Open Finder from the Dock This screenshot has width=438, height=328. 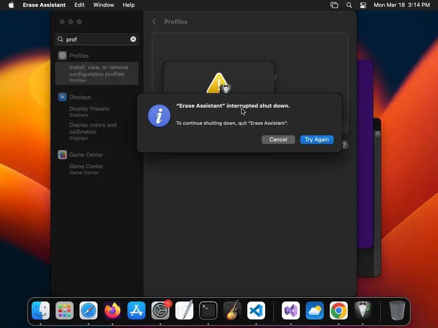(x=41, y=310)
